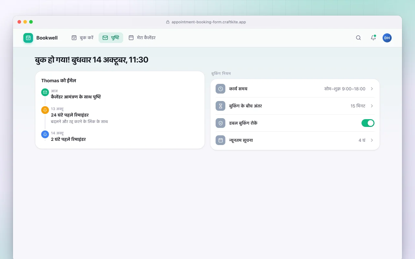This screenshot has width=415, height=259.
Task: Click the कार्य समय label
Action: click(x=238, y=89)
